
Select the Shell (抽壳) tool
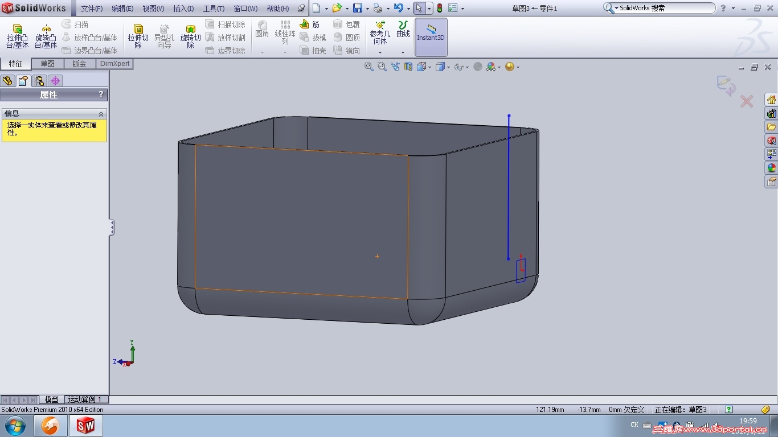tap(313, 51)
